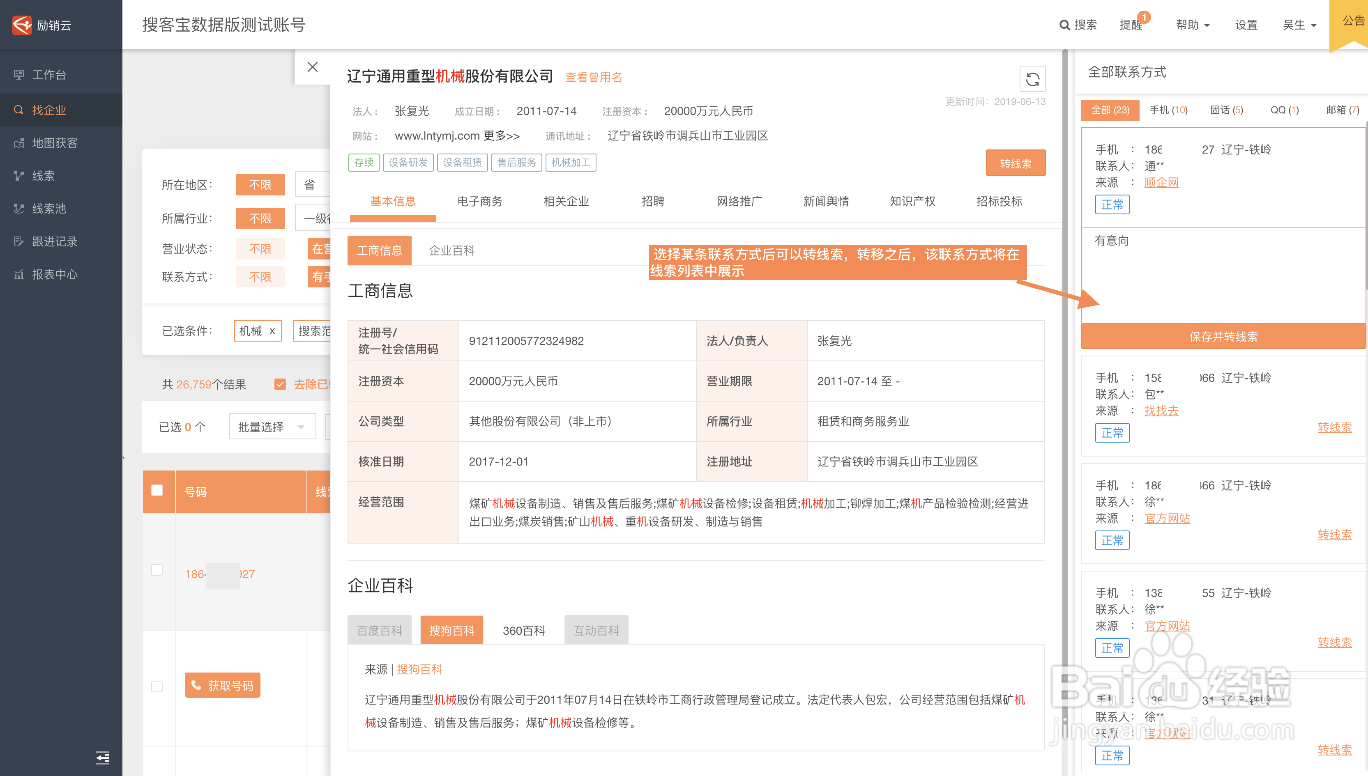Filter contacts by QQ (1)
Viewport: 1368px width, 776px height.
(1284, 110)
